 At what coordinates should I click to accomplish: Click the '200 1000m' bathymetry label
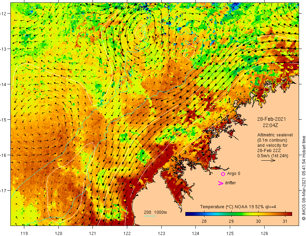pos(155,212)
